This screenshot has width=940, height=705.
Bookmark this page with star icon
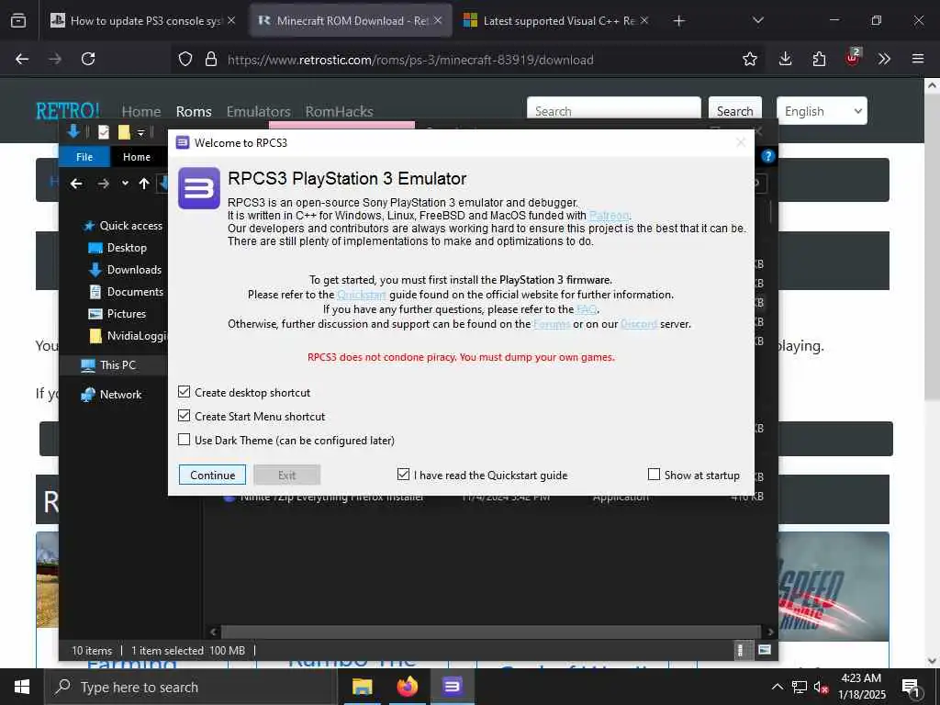pyautogui.click(x=749, y=59)
